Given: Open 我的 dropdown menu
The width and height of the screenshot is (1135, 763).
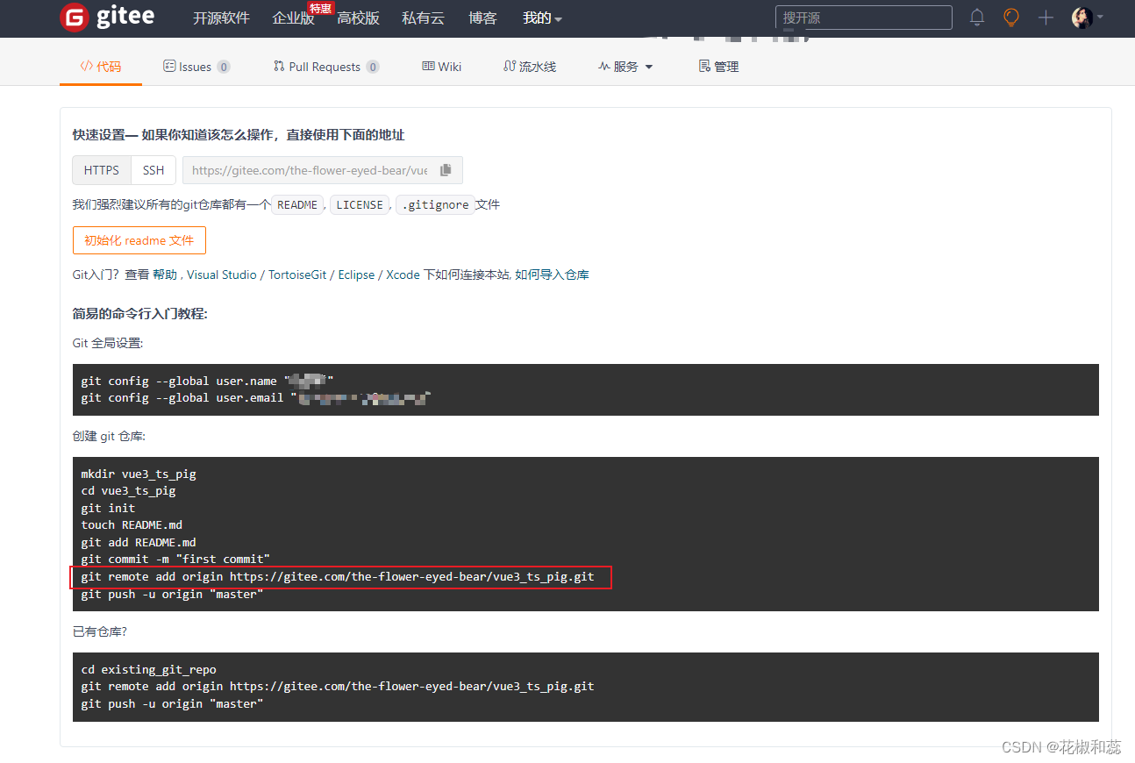Looking at the screenshot, I should (x=542, y=18).
